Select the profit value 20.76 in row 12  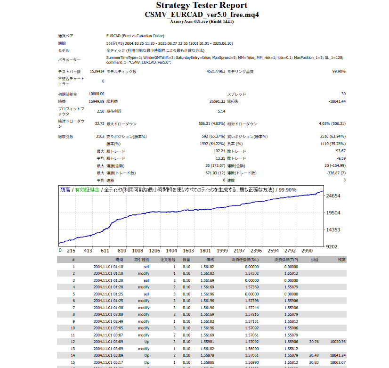tap(314, 341)
